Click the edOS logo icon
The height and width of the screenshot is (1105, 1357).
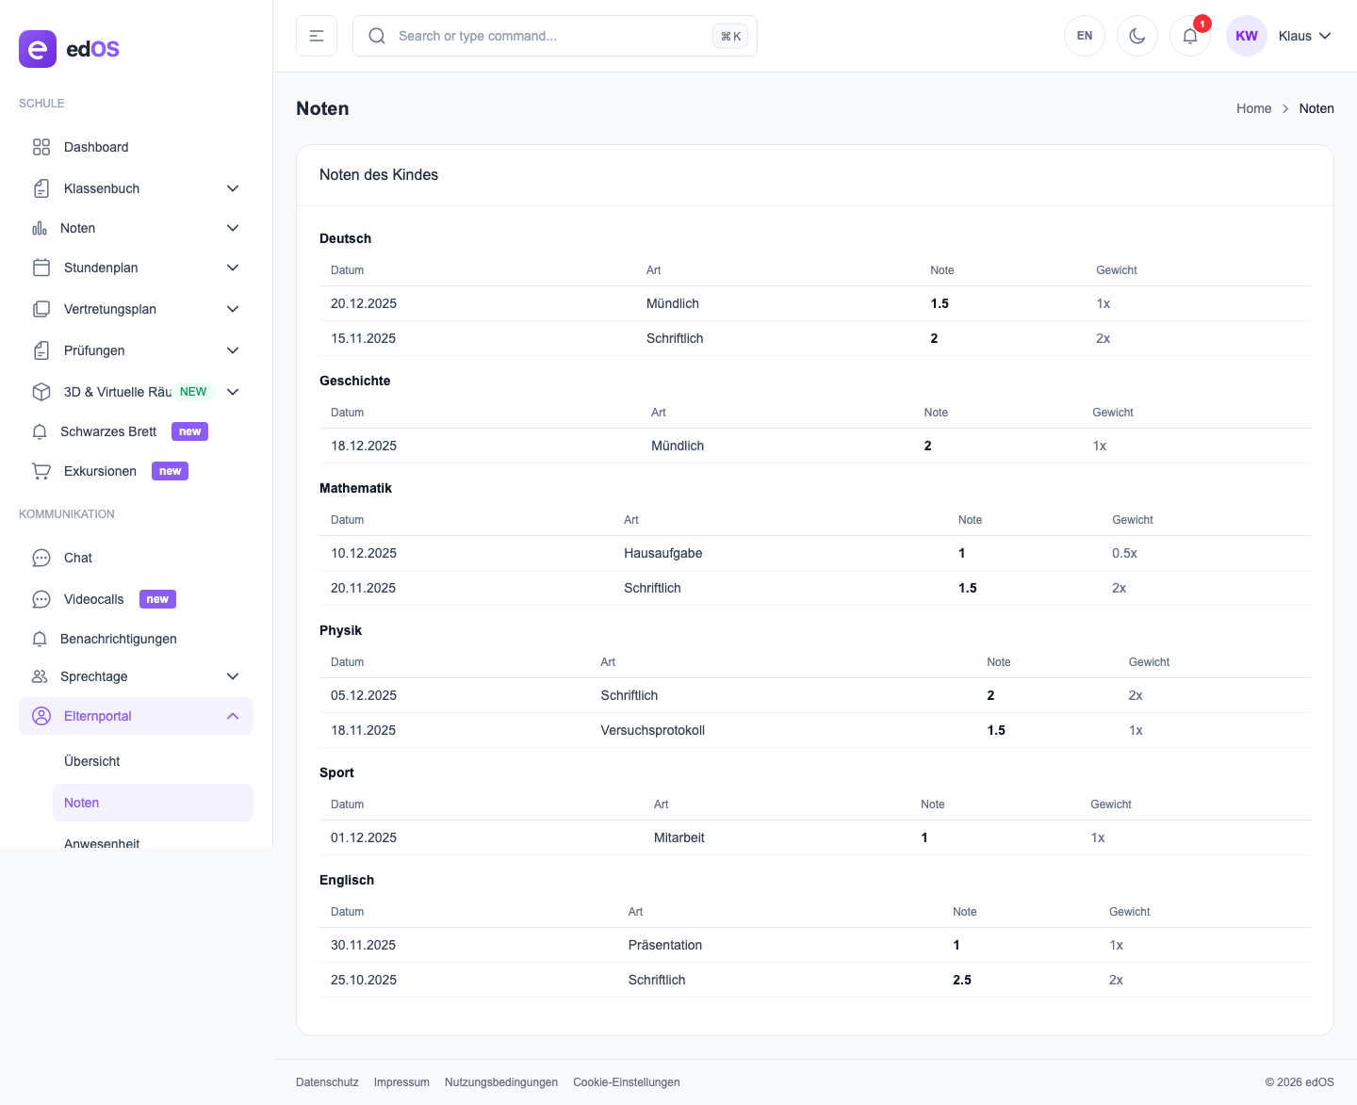point(38,49)
